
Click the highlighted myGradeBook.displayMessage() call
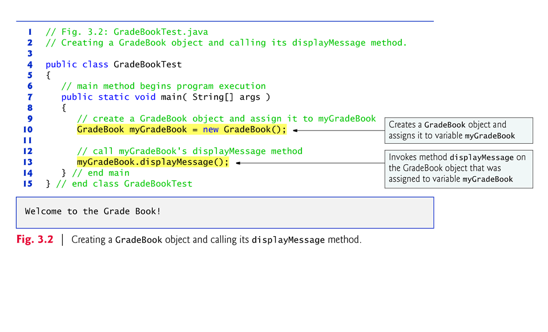click(x=152, y=162)
